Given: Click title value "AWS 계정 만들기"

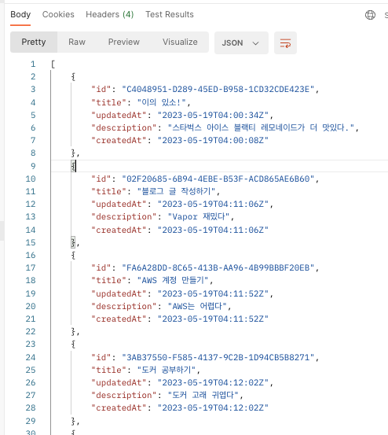Looking at the screenshot, I should coord(173,280).
